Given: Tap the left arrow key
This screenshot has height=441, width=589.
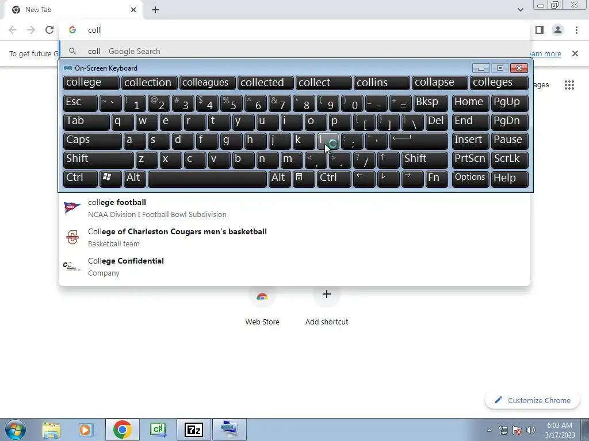Looking at the screenshot, I should click(x=364, y=178).
